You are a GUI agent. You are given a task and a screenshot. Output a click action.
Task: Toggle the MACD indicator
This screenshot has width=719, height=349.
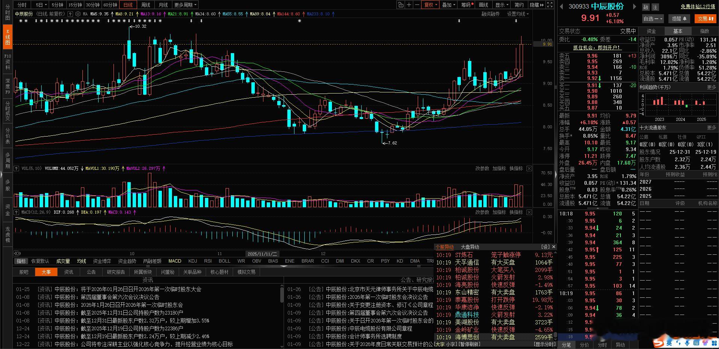[175, 261]
